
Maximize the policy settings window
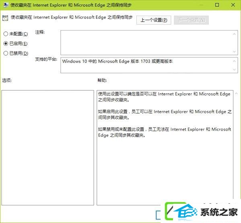(217, 5)
